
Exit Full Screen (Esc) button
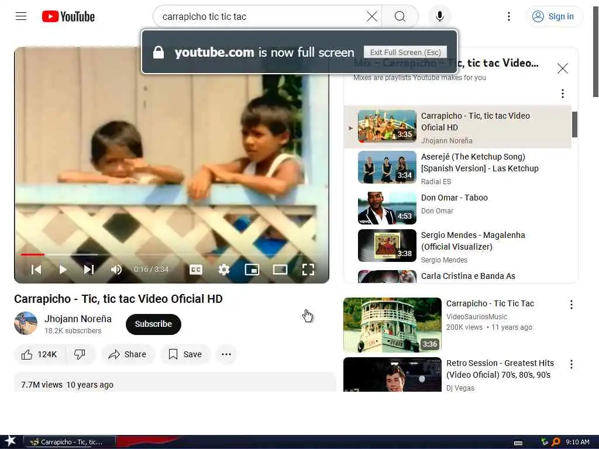405,52
